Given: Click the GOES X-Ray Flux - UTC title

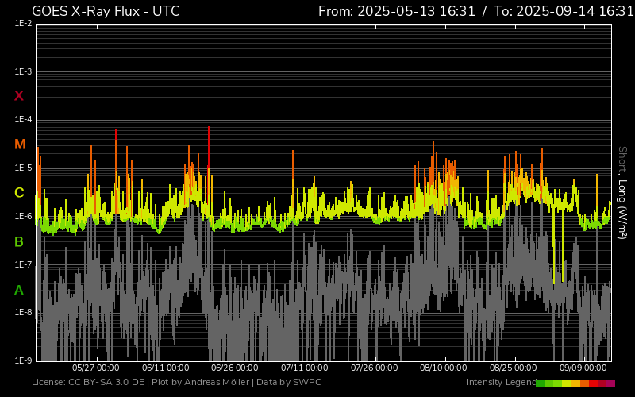Looking at the screenshot, I should [x=106, y=11].
